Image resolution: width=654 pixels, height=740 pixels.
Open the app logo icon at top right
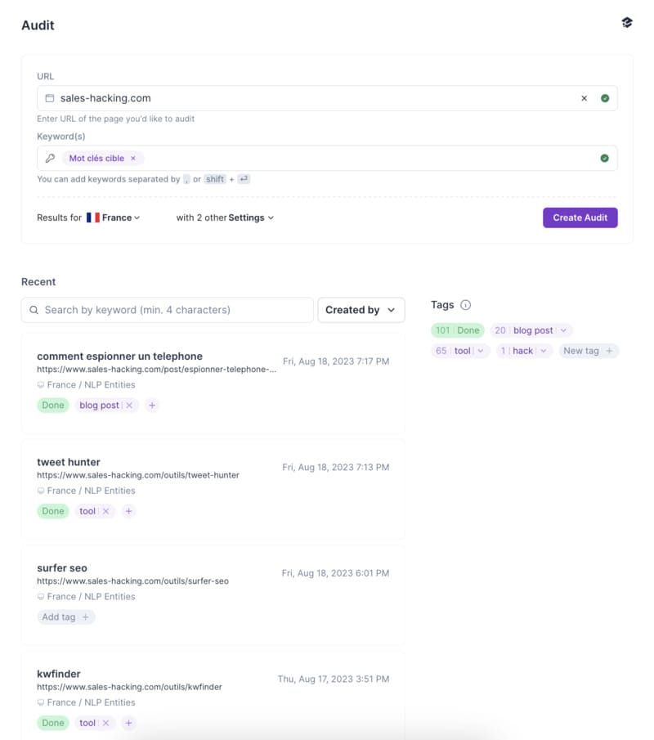pyautogui.click(x=627, y=23)
